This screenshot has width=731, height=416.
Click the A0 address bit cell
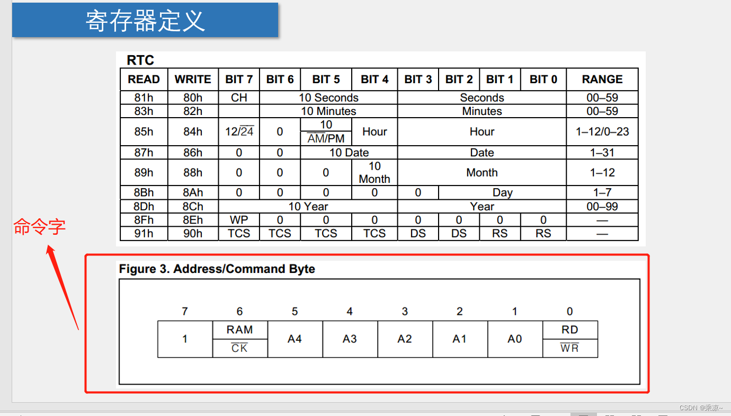515,339
